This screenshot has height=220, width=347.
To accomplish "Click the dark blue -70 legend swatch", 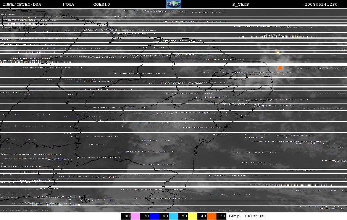I will [155, 216].
